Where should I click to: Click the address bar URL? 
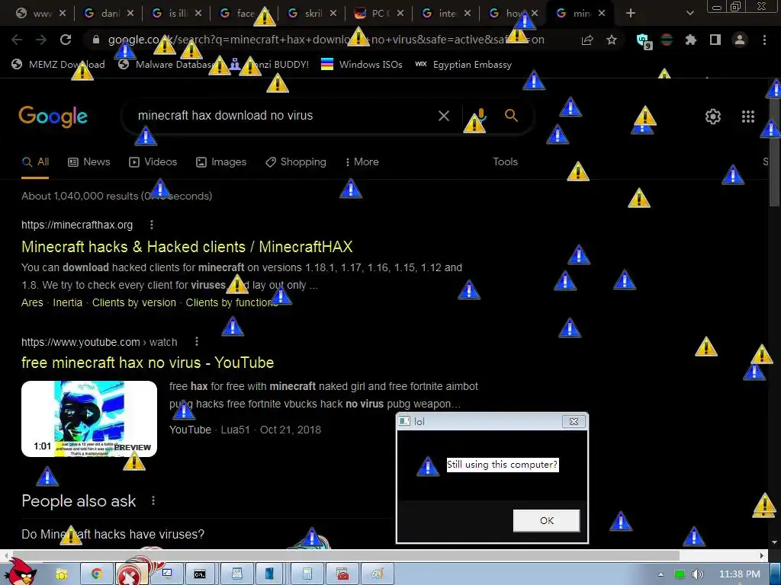326,40
